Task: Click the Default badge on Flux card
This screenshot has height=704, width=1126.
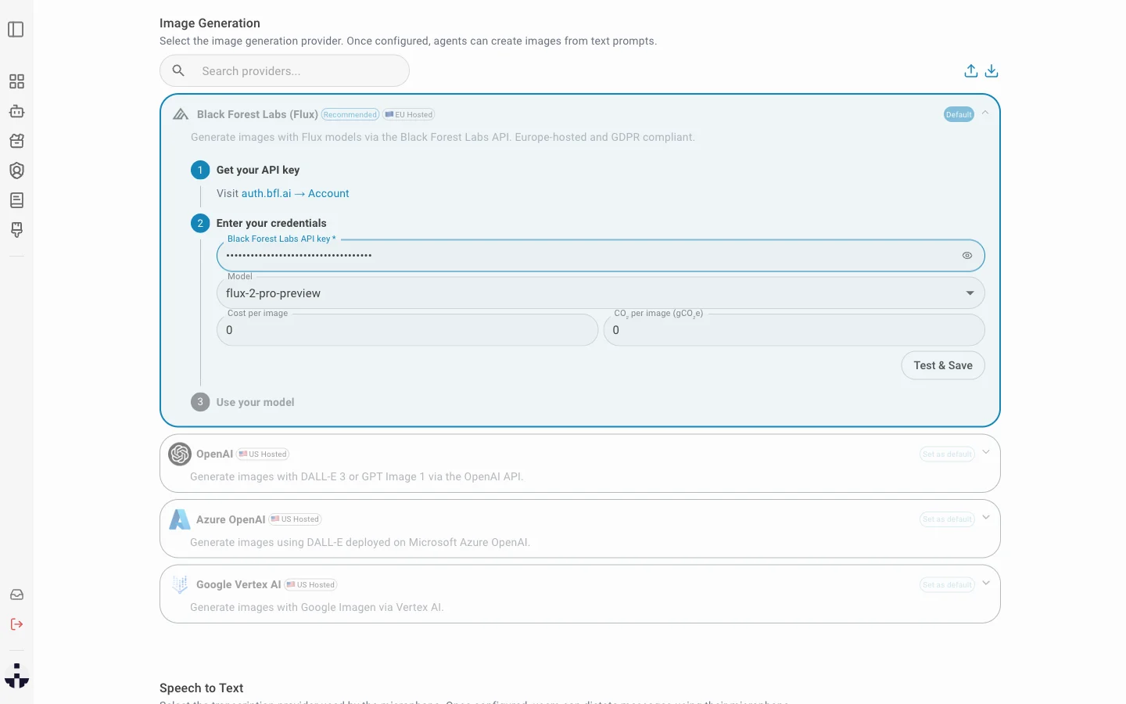Action: 959,115
